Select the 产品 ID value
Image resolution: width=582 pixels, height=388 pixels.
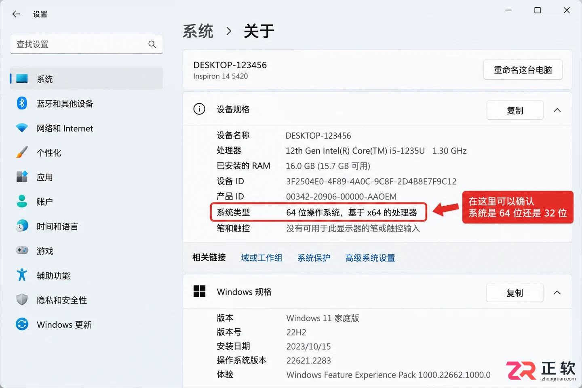pyautogui.click(x=341, y=197)
